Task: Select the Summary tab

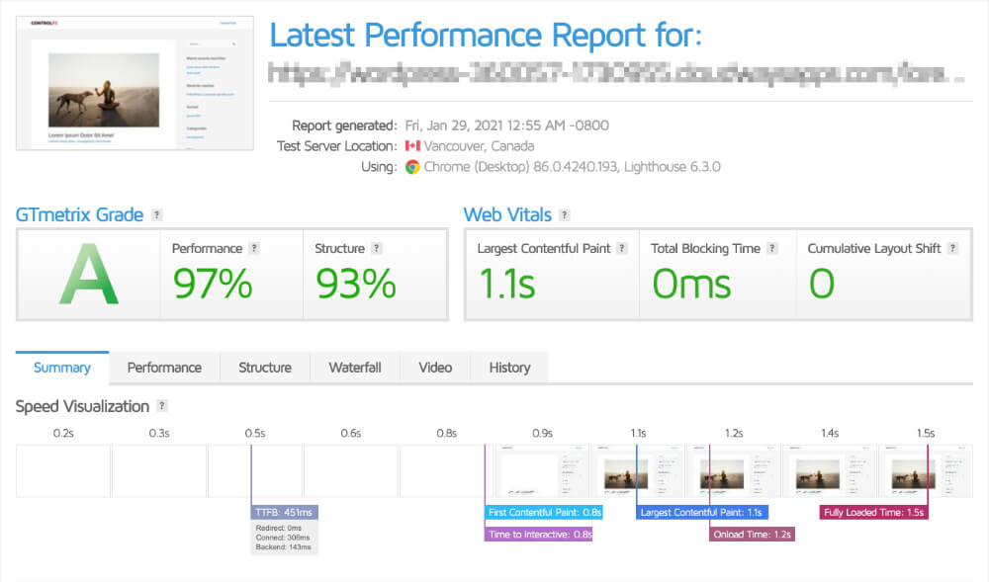Action: 61,368
